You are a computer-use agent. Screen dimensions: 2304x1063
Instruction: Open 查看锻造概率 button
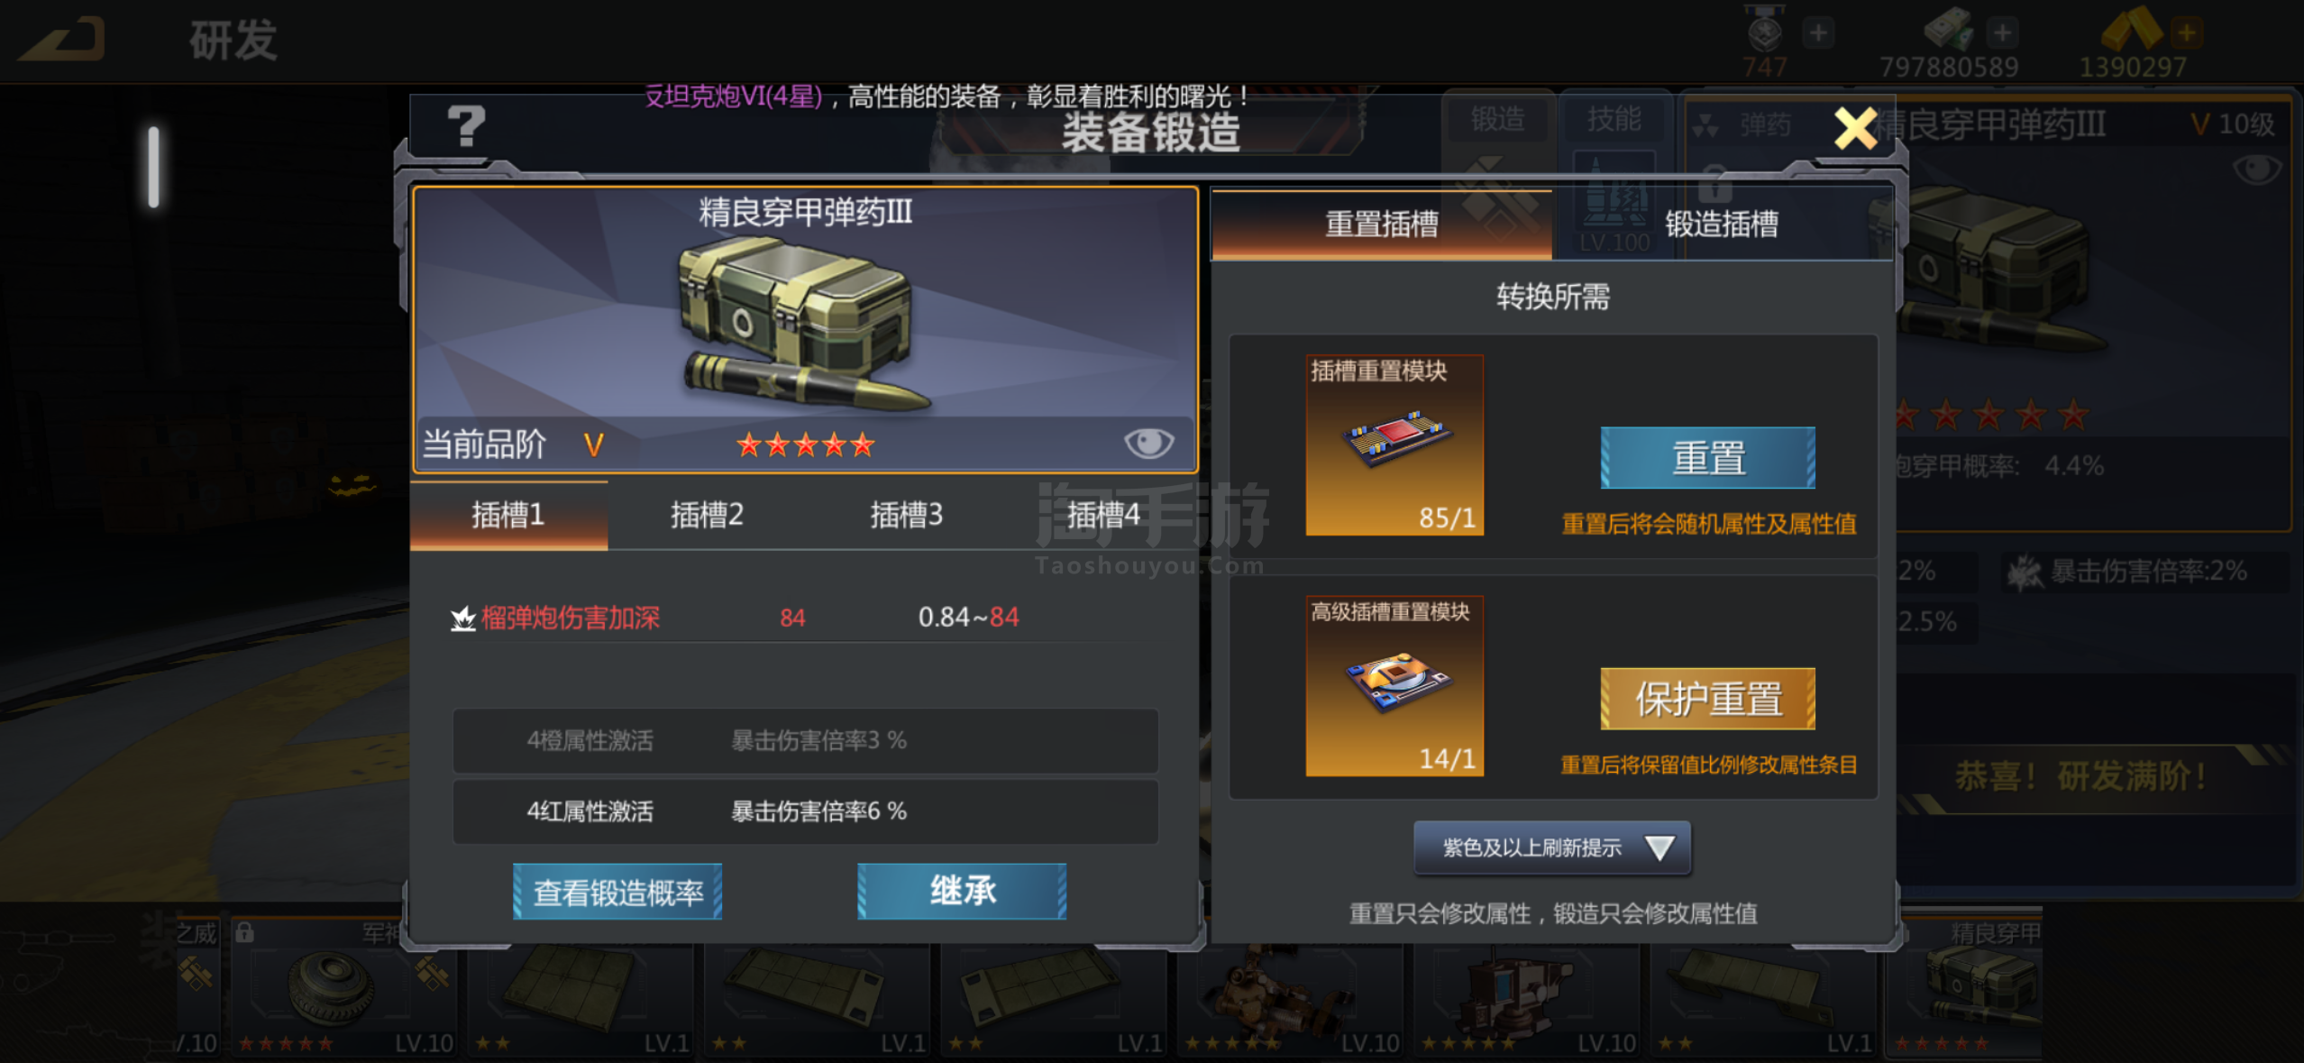pos(617,892)
